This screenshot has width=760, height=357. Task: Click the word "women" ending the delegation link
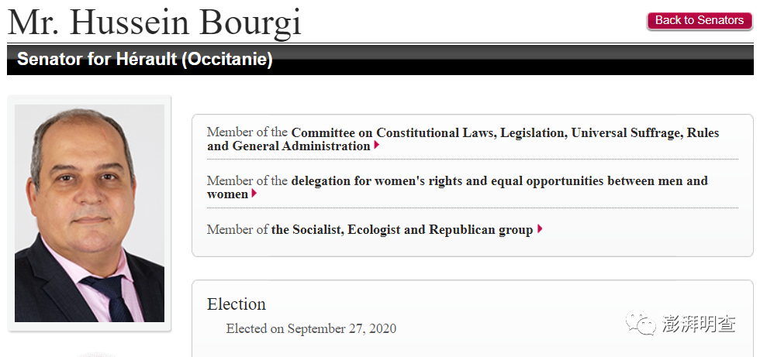(227, 194)
